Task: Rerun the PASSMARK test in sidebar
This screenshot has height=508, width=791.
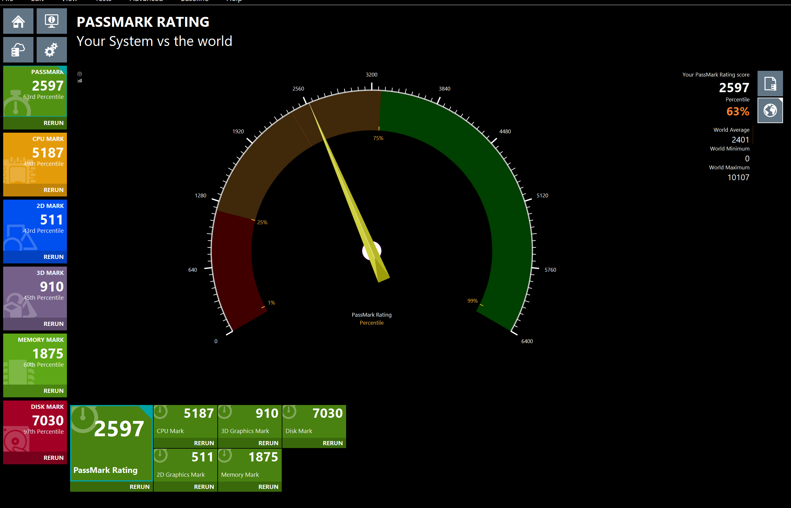Action: click(x=35, y=123)
